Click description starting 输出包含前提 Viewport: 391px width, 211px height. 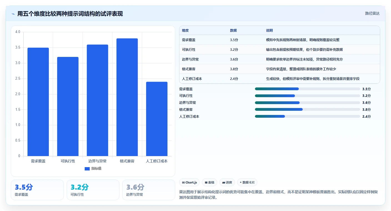[304, 49]
